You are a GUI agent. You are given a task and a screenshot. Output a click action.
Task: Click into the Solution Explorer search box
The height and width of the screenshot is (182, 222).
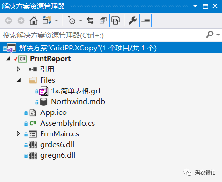point(103,35)
